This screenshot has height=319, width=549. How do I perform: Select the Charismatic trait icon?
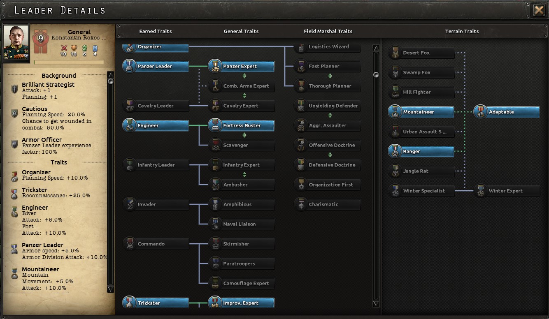click(301, 204)
